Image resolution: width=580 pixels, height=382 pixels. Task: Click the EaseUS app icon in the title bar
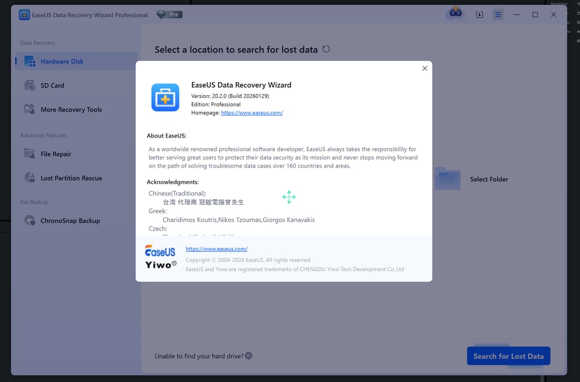coord(24,15)
